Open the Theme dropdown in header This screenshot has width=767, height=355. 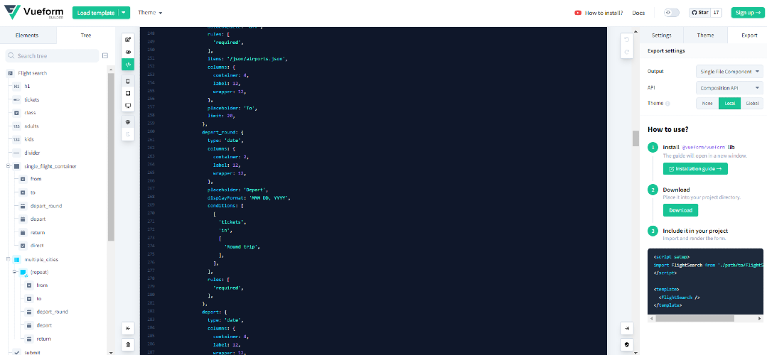pyautogui.click(x=150, y=13)
